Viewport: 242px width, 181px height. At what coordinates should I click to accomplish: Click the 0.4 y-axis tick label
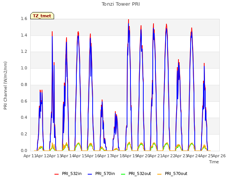click(24, 118)
